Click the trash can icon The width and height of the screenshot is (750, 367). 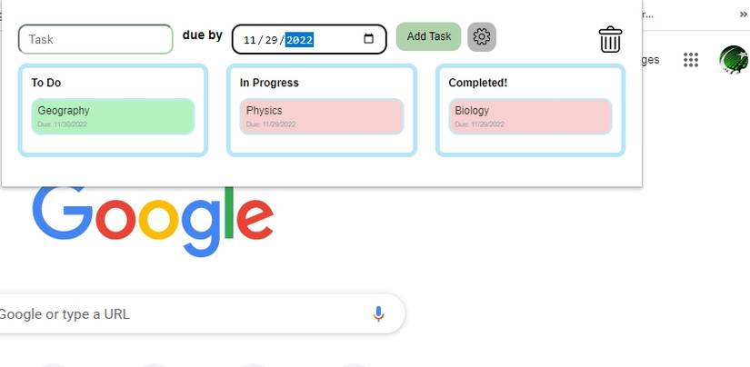(610, 39)
